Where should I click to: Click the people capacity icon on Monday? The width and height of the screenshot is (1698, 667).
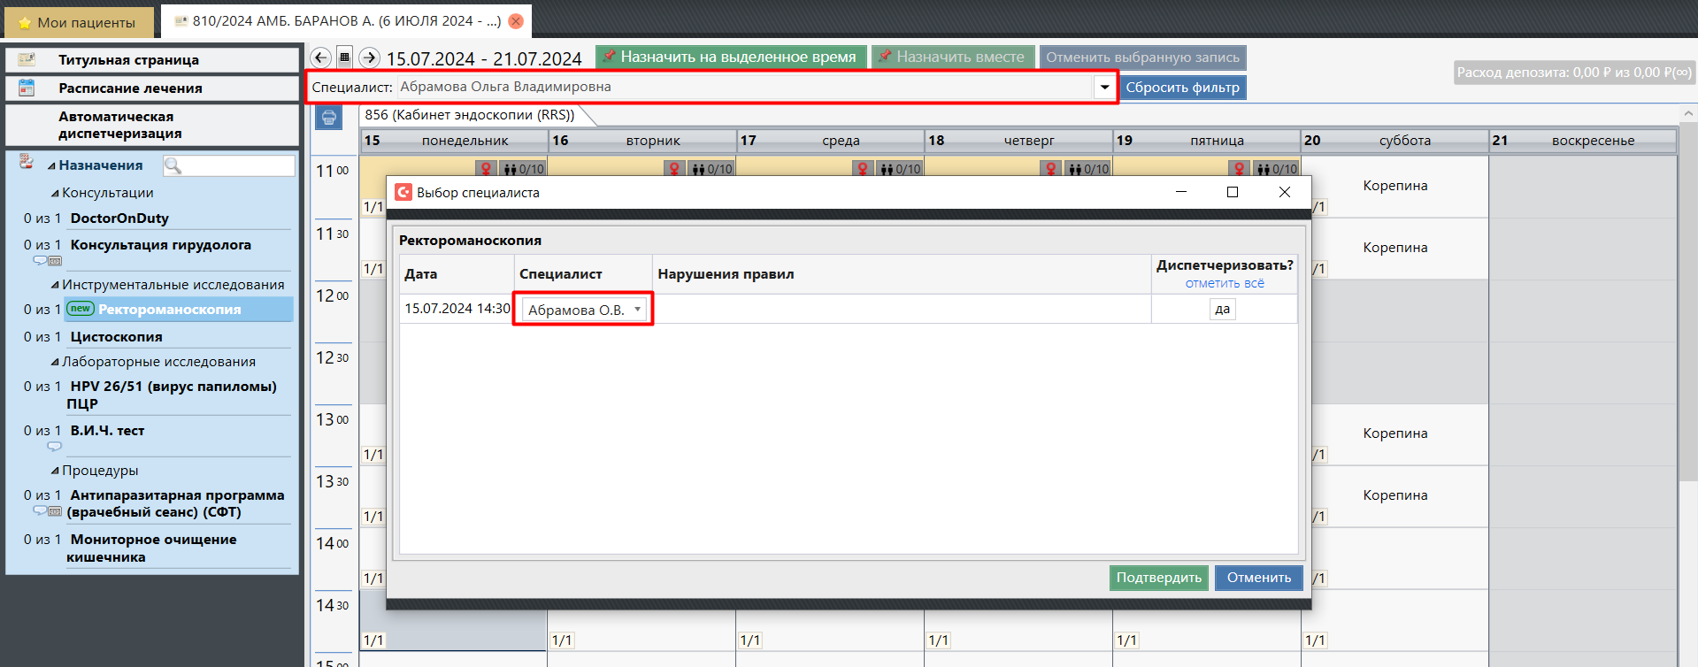[510, 168]
